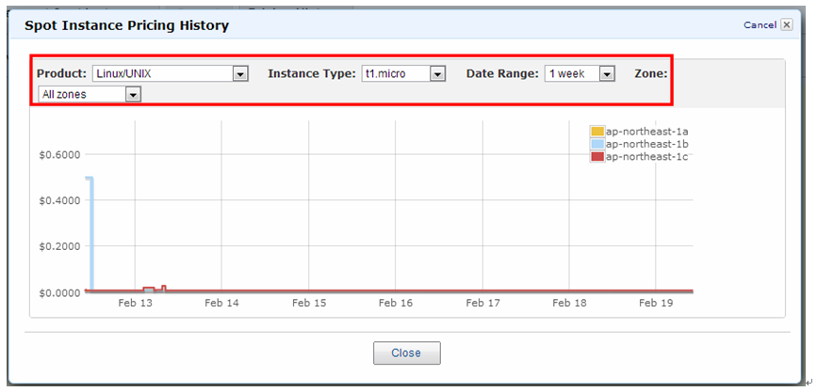Click the ap-northeast-1a legend label

click(647, 132)
